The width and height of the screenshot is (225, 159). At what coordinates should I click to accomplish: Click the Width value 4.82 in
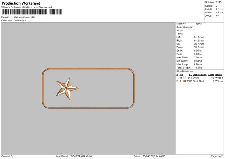(x=219, y=13)
